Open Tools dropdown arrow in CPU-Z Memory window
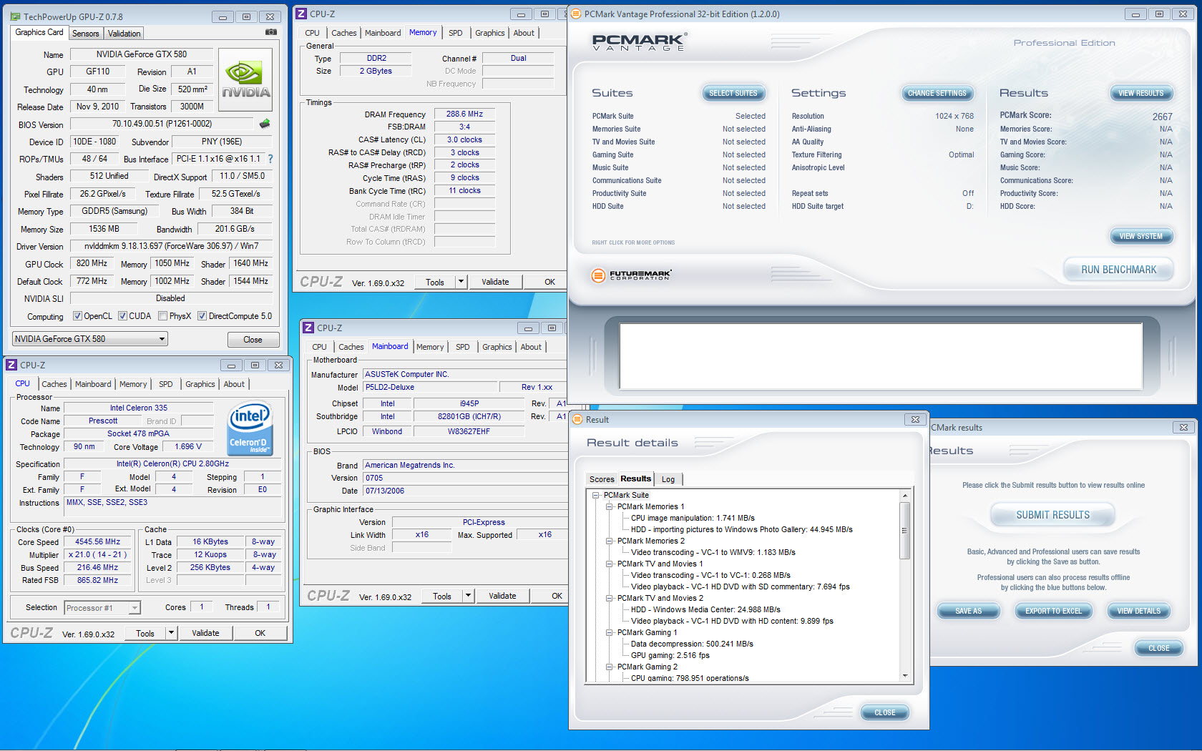The height and width of the screenshot is (751, 1202). click(461, 282)
